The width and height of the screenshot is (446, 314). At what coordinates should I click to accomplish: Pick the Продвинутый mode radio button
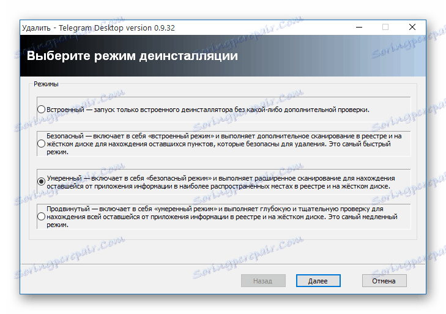42,217
